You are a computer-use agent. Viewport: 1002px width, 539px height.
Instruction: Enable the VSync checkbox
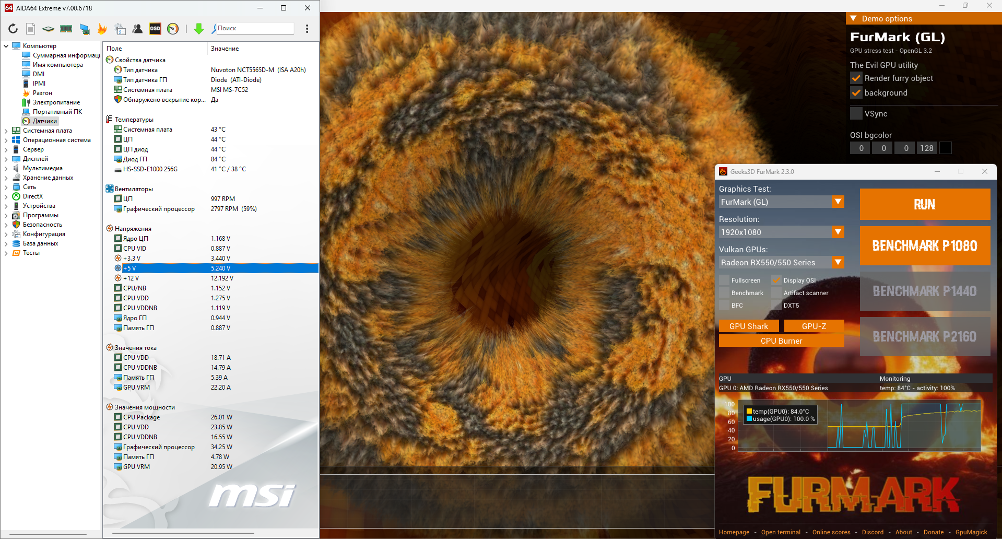tap(856, 113)
